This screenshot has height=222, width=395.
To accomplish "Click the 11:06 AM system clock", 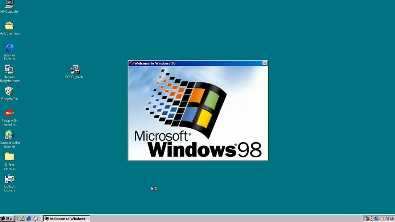I will 388,219.
